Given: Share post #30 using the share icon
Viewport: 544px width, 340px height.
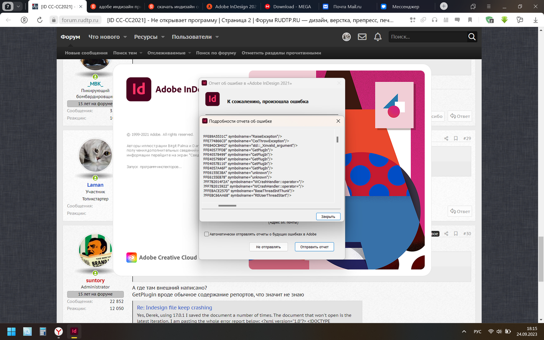Looking at the screenshot, I should pos(446,234).
